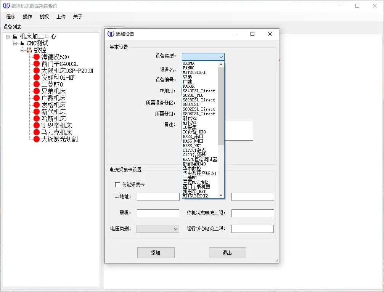Click the red status icon beside 兄弟机床
The height and width of the screenshot is (292, 384).
tap(37, 91)
